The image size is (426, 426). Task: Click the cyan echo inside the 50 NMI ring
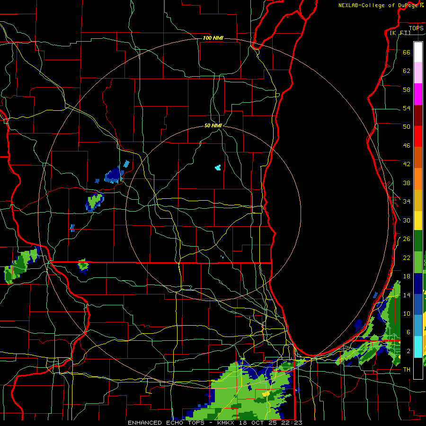pos(218,168)
